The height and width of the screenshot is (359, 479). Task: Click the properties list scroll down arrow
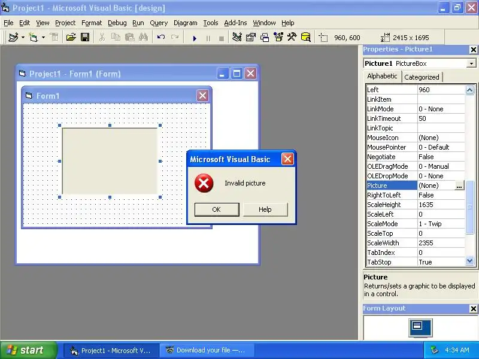[470, 261]
